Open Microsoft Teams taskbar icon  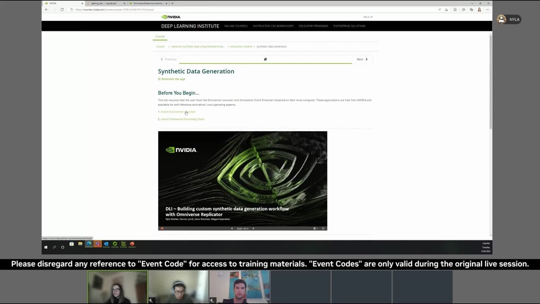[97, 244]
